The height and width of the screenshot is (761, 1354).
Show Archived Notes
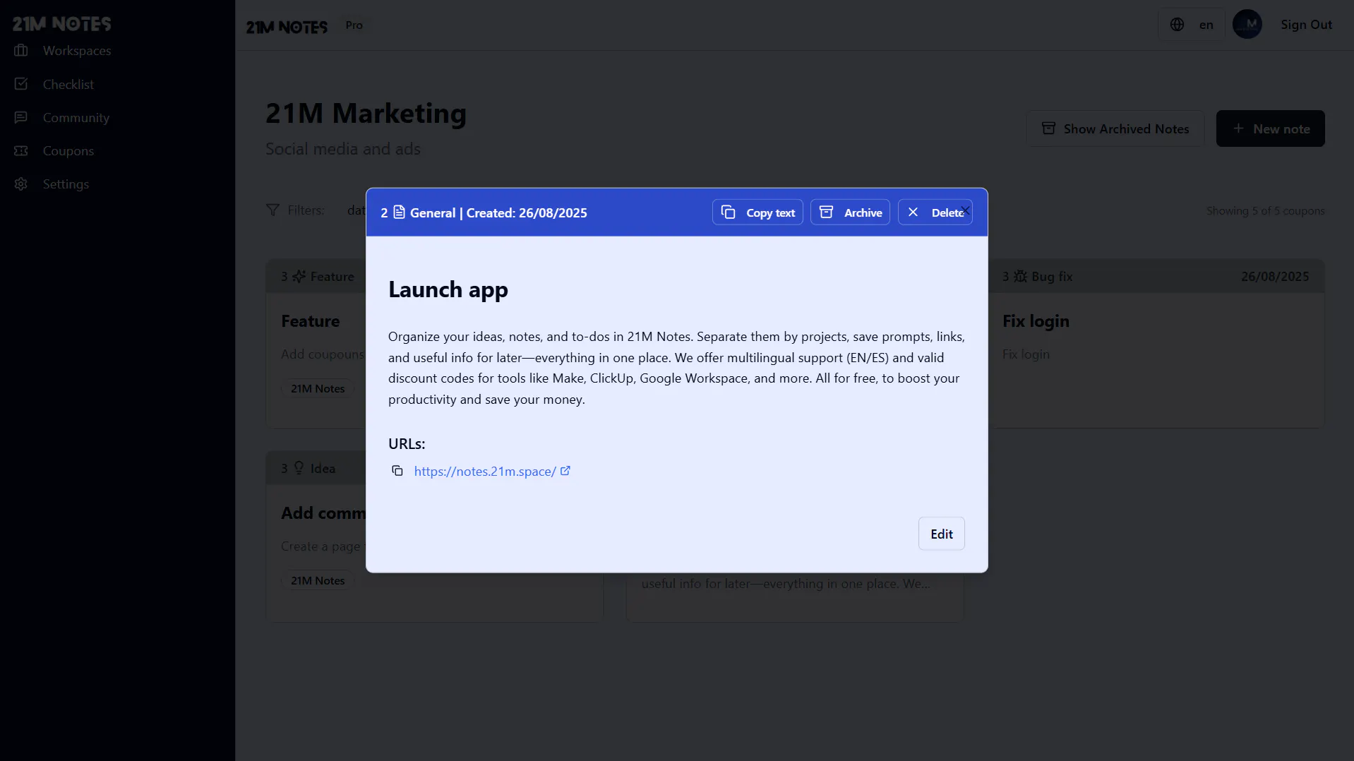(1115, 128)
